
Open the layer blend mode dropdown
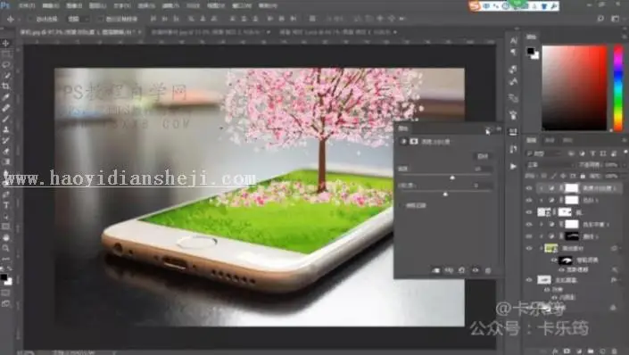click(550, 165)
